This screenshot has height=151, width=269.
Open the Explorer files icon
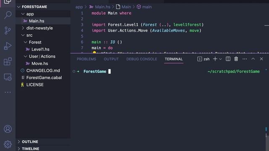coord(8,2)
